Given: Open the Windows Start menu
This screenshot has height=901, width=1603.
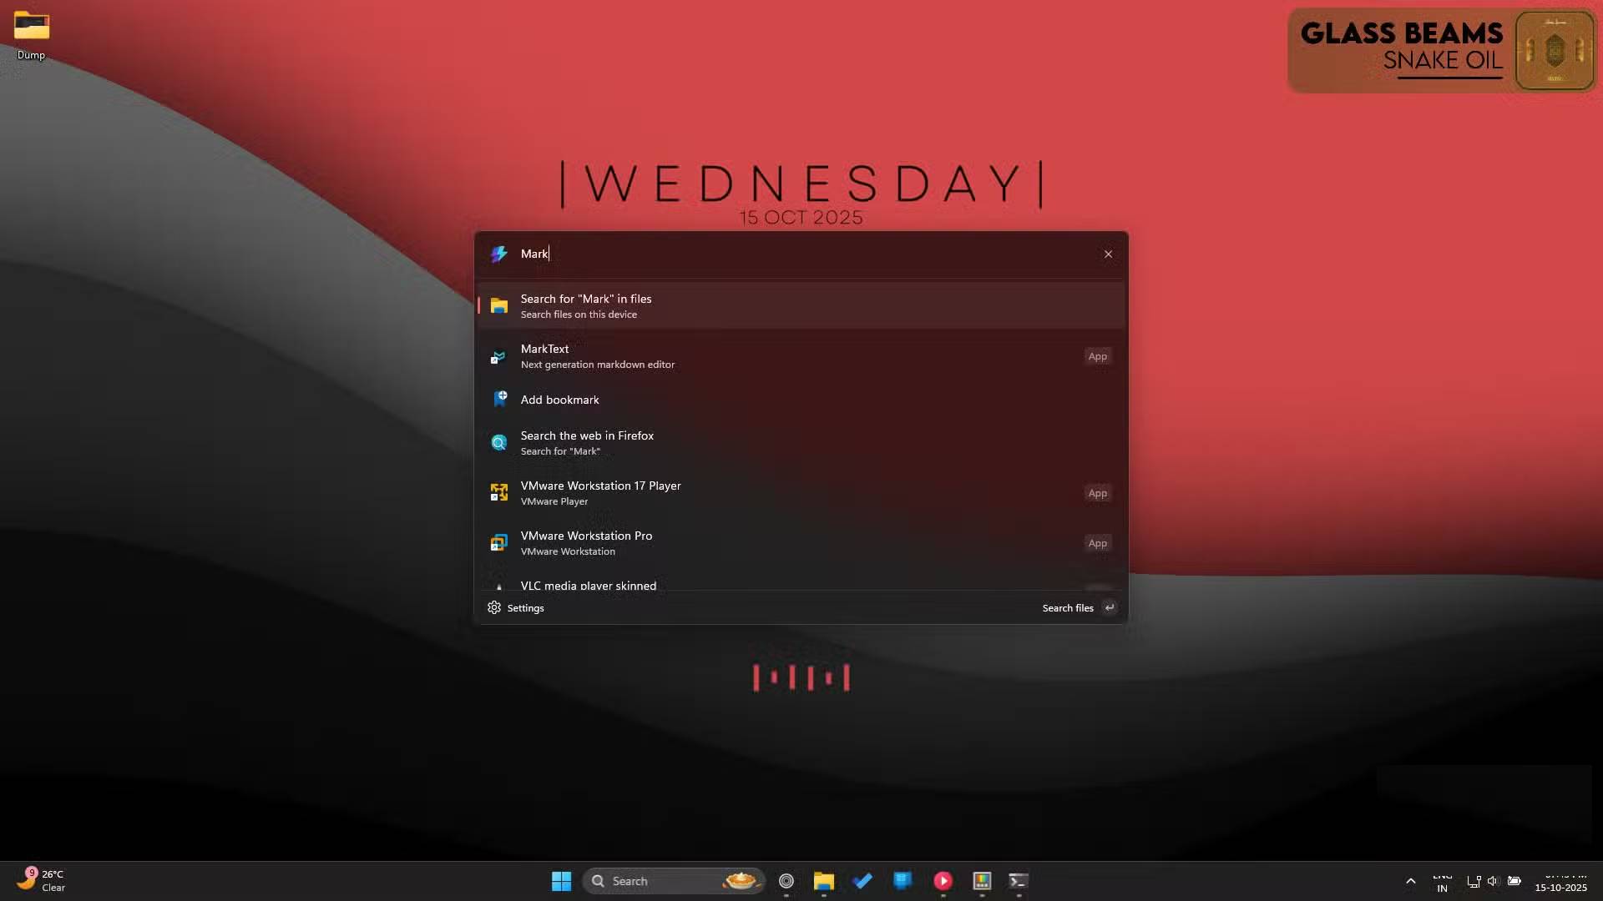Looking at the screenshot, I should coord(561,881).
